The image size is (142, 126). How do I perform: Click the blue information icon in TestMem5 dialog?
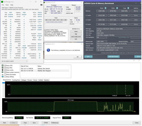pyautogui.click(x=48, y=50)
